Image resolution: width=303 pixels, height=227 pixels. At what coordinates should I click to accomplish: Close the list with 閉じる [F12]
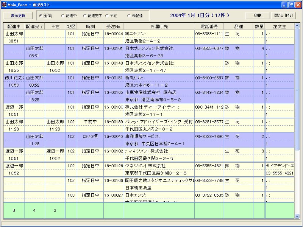pos(283,16)
